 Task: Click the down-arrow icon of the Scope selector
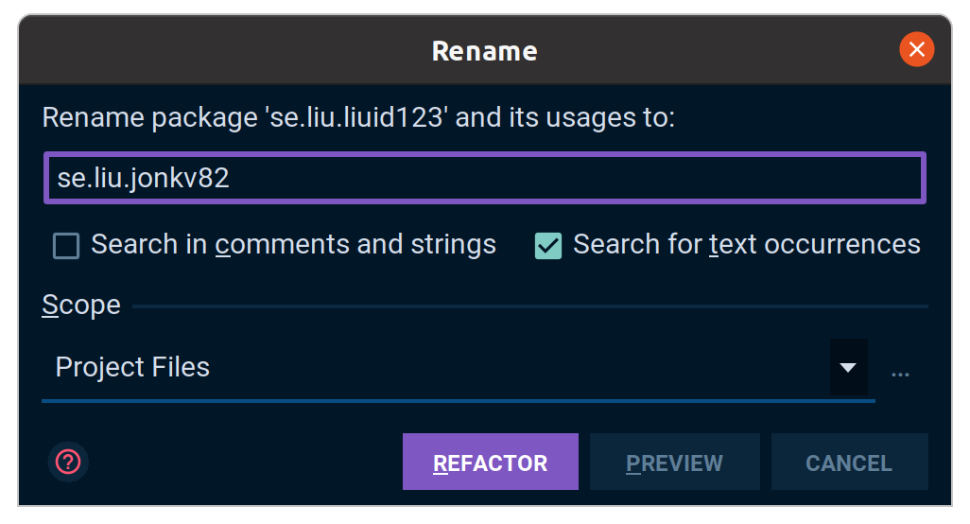[x=848, y=368]
